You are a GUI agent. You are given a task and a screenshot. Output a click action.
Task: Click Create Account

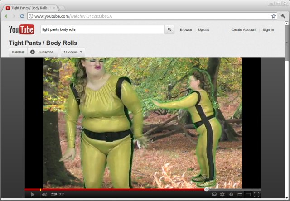click(x=244, y=30)
